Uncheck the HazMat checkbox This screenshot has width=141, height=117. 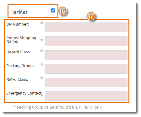tap(53, 10)
